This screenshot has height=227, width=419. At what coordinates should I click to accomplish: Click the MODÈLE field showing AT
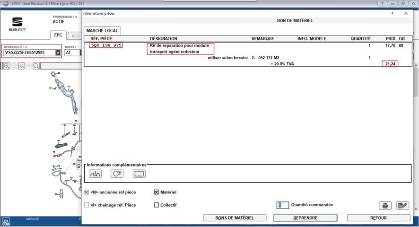click(72, 52)
